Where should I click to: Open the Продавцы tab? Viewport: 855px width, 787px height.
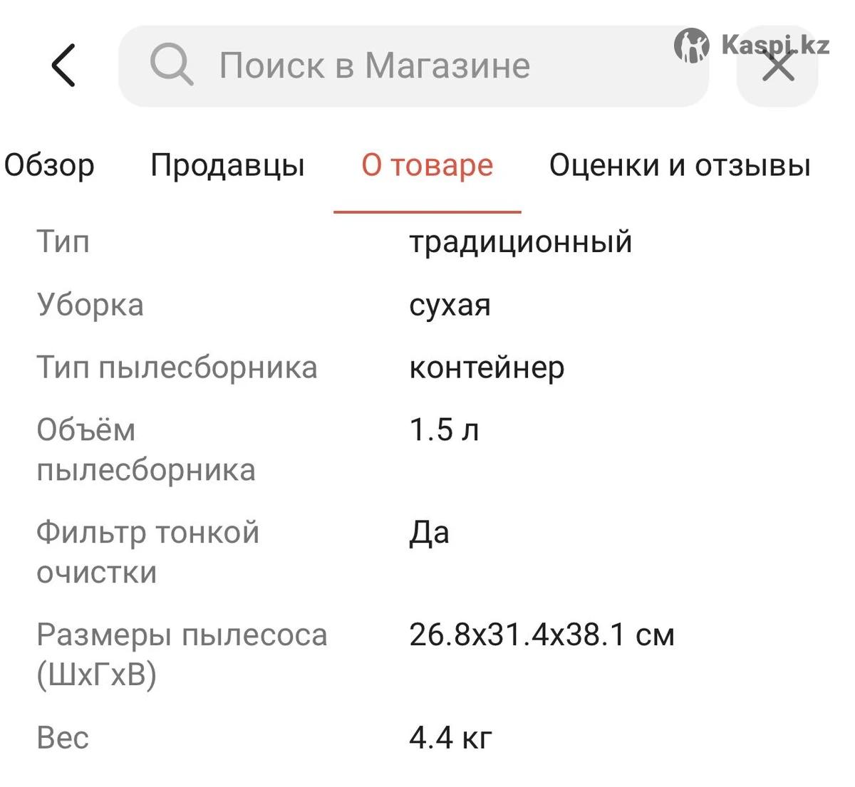point(228,165)
